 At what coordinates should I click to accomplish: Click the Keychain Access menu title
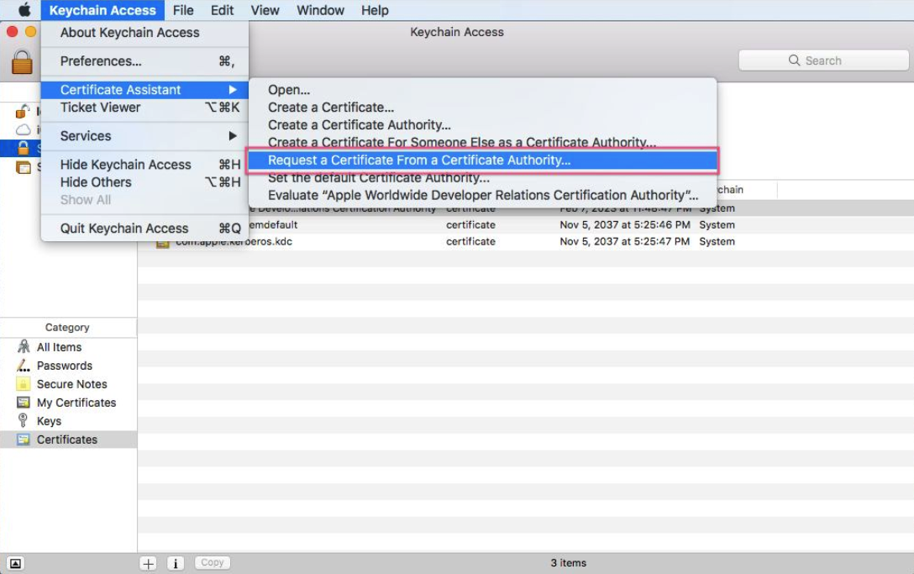(102, 10)
